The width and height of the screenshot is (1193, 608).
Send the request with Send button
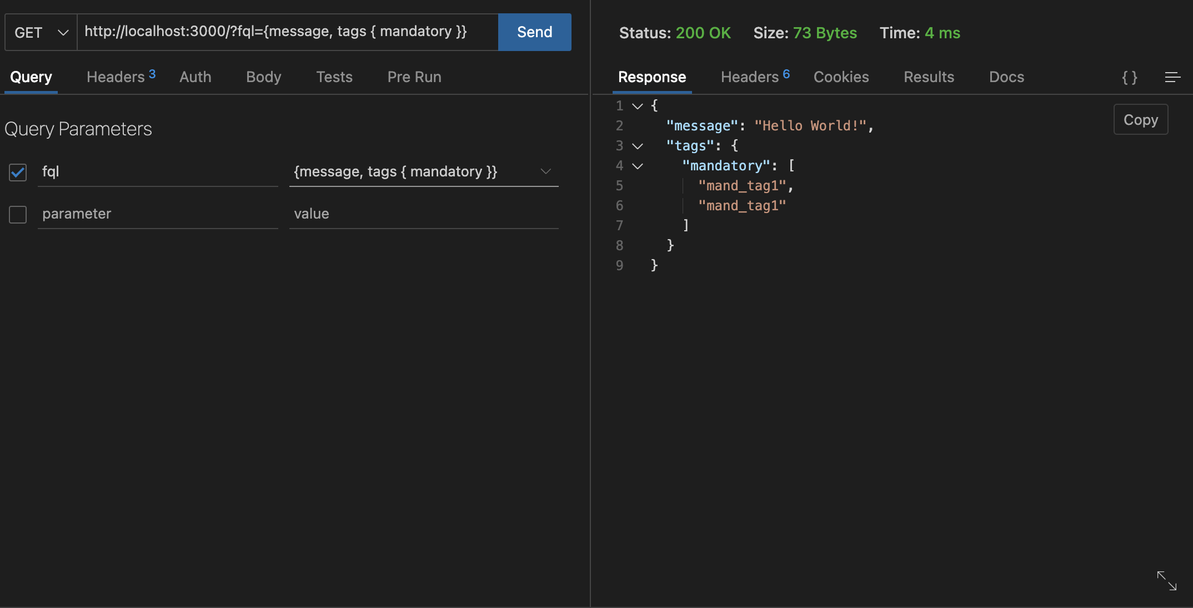pos(535,32)
